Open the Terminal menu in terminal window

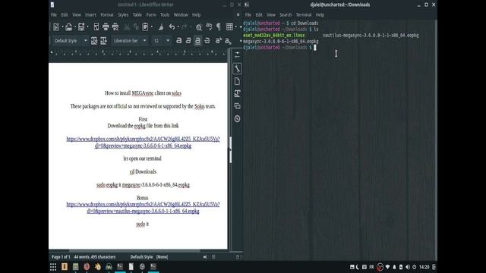tap(304, 15)
